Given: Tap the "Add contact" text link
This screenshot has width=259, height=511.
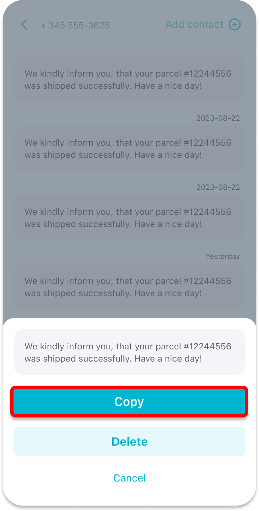Looking at the screenshot, I should point(194,25).
